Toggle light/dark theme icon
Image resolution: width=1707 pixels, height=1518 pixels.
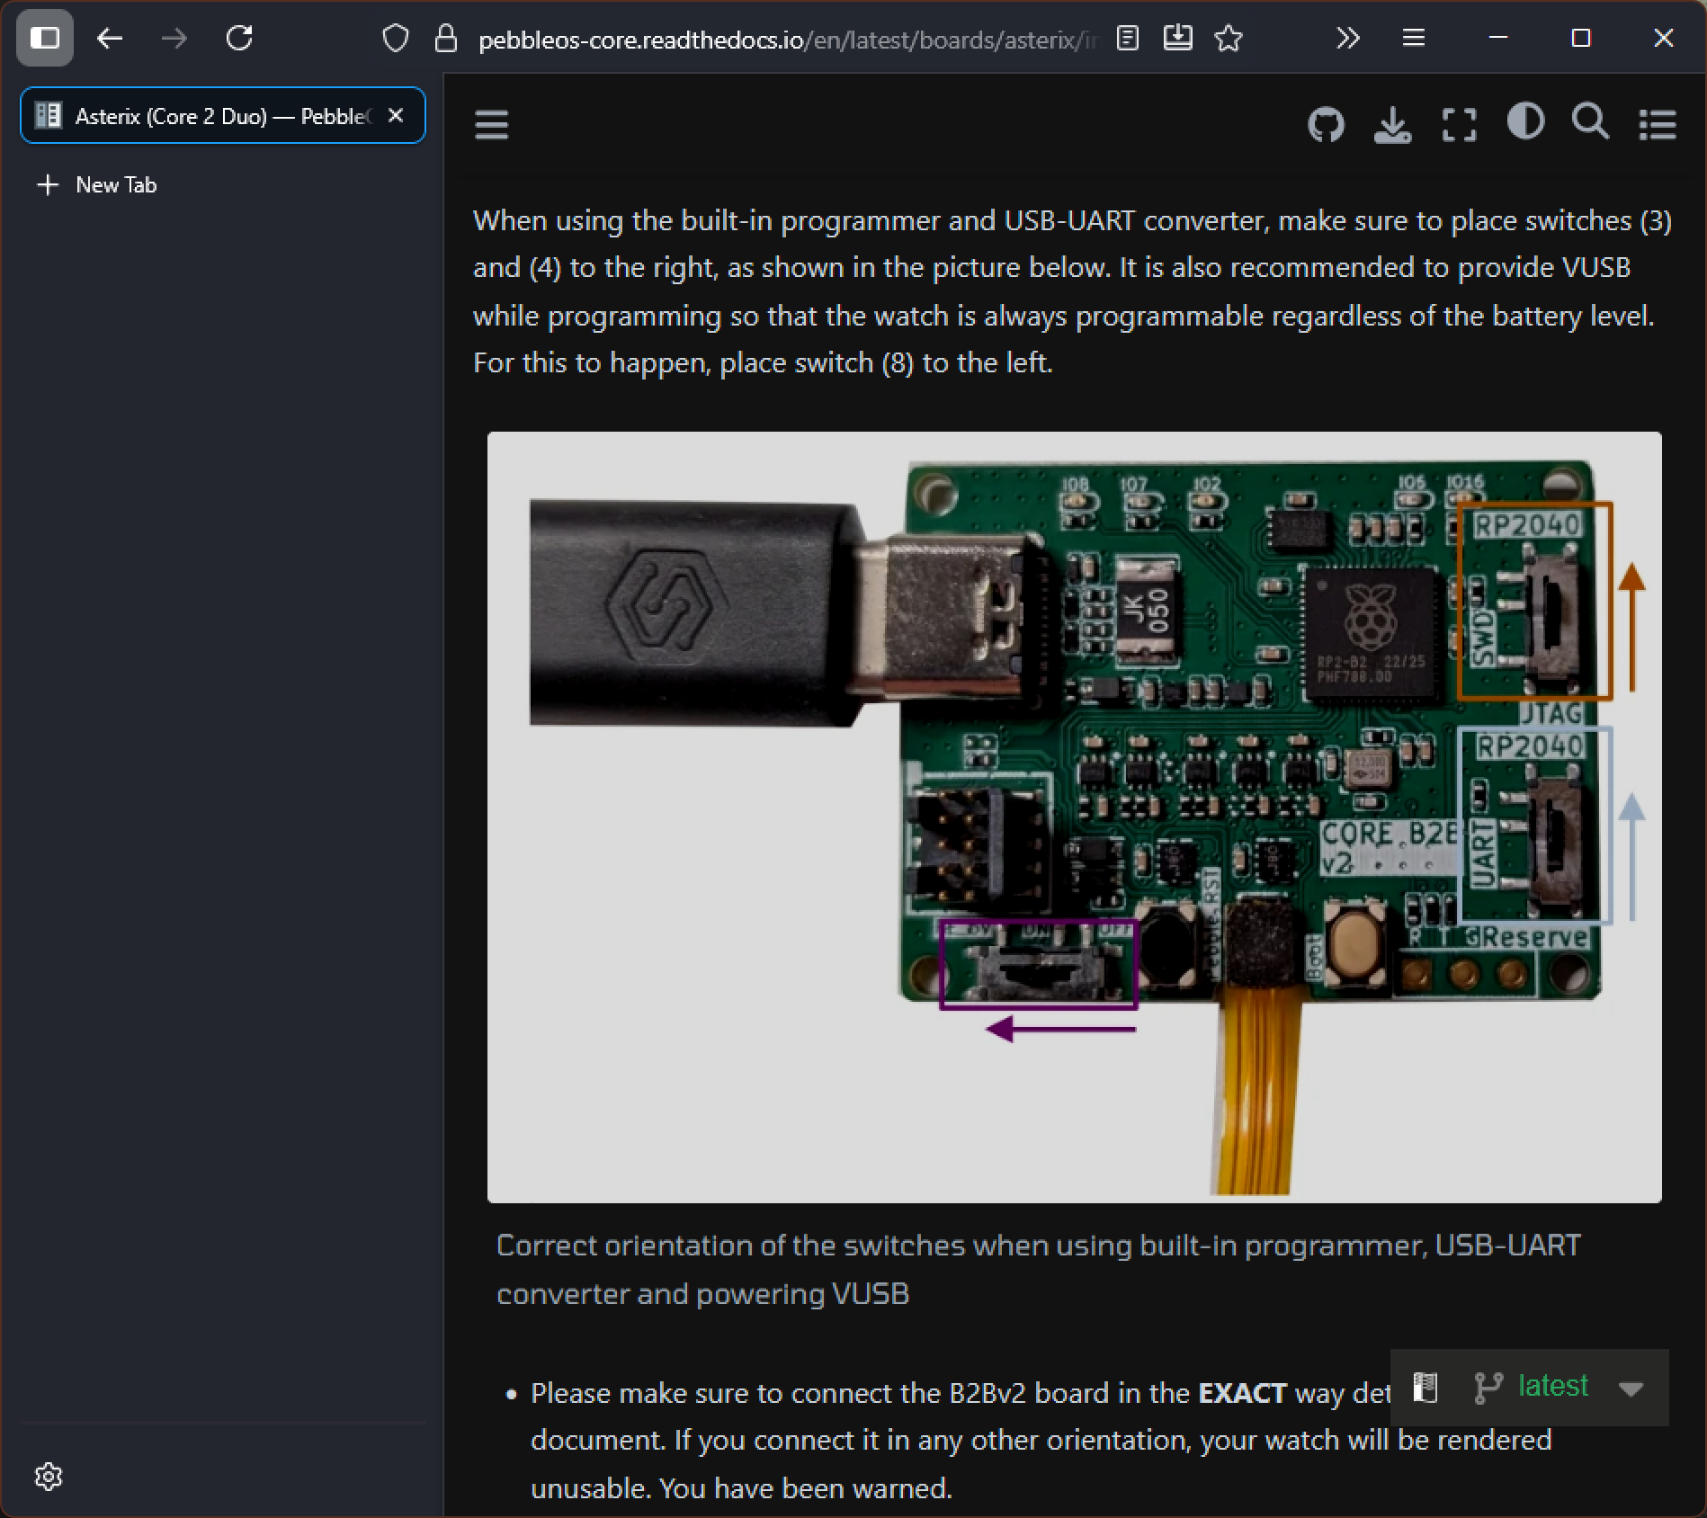[x=1525, y=121]
